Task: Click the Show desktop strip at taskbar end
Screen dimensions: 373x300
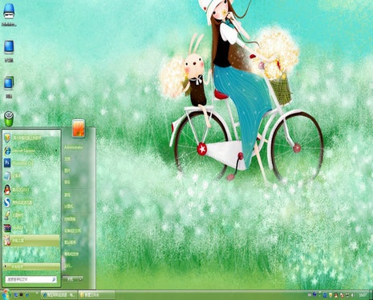Action: (x=371, y=295)
